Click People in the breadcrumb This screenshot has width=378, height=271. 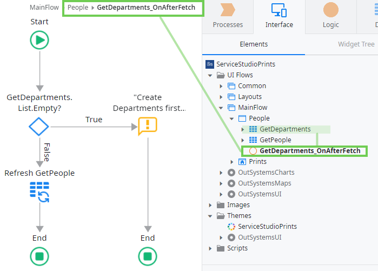pyautogui.click(x=78, y=8)
